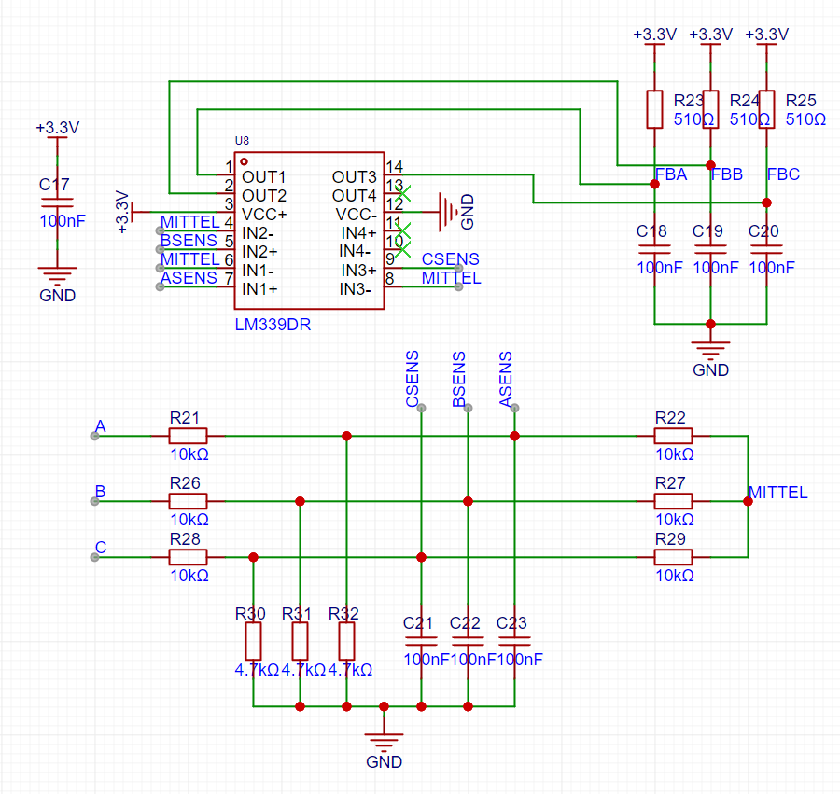Select the MITTEL net label at pin 4
840x794 pixels.
coord(189,222)
